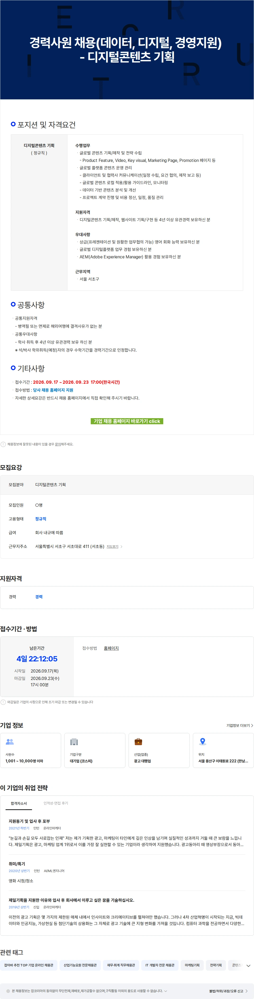
Task: Open the 홈페이지 application method link
Action: coord(111,648)
